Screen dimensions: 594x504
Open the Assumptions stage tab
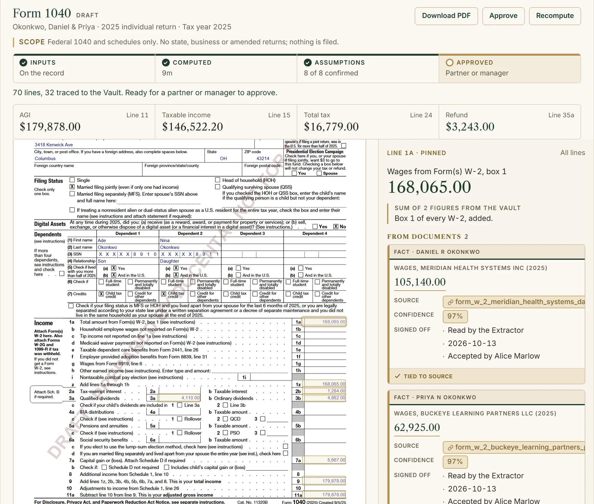click(x=368, y=69)
